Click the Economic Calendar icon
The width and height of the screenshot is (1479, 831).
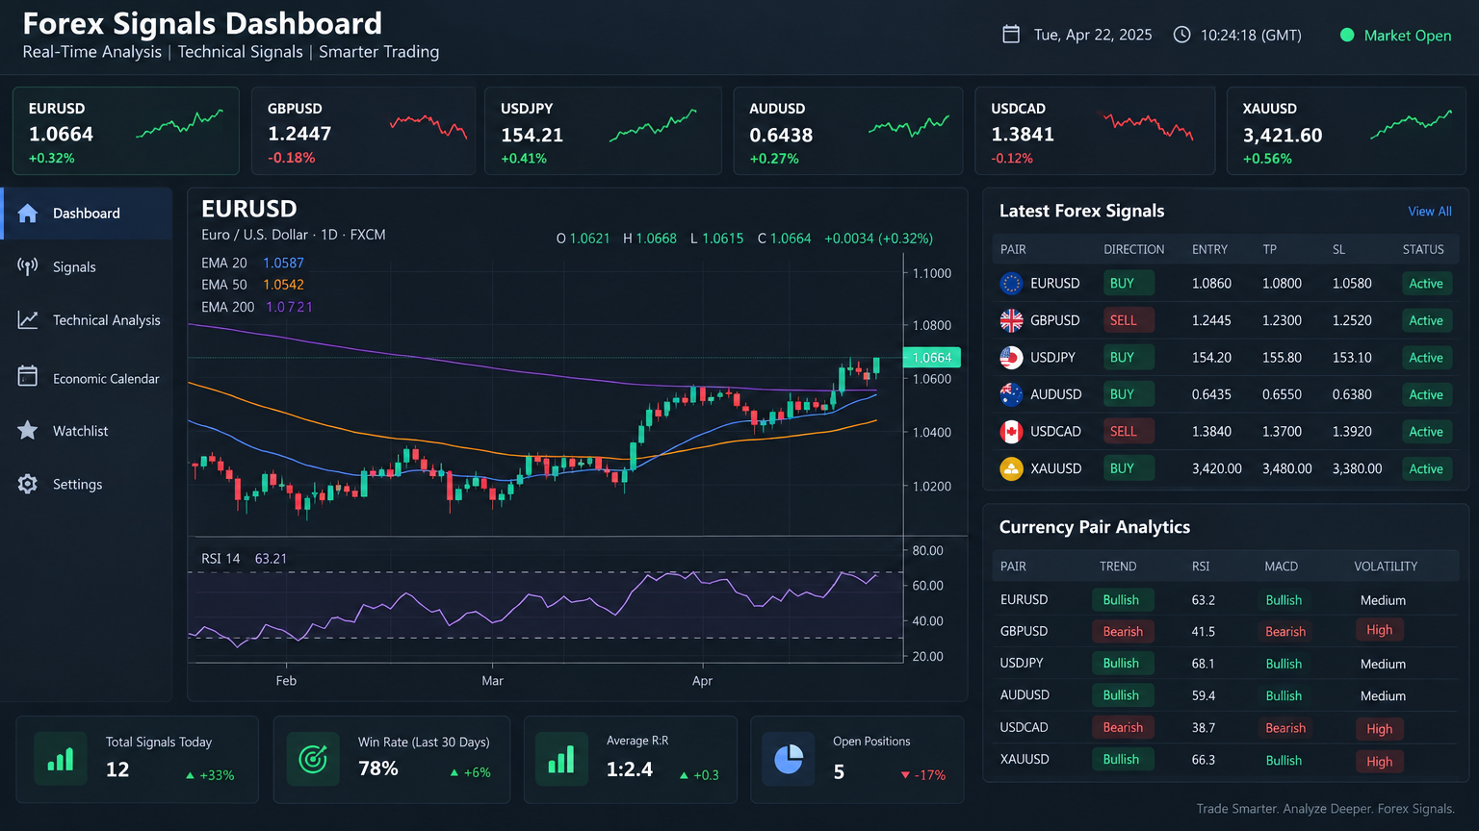28,376
